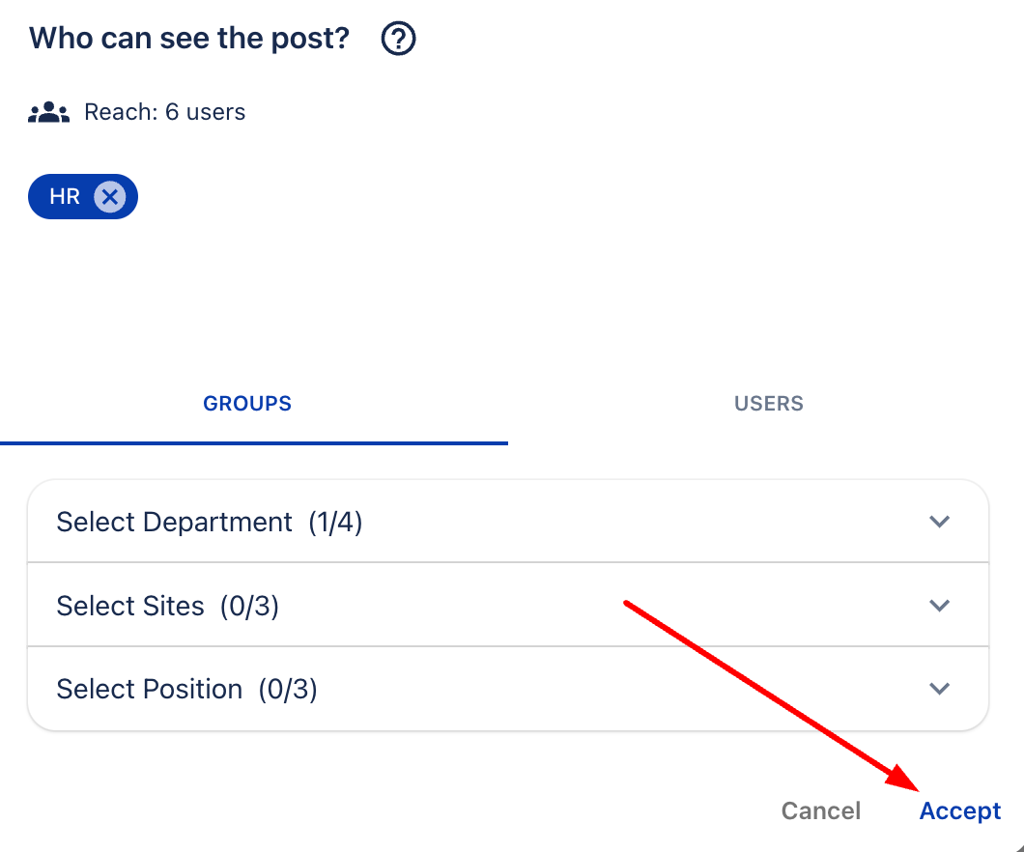
Task: Select the HR chip label
Action: pos(65,197)
